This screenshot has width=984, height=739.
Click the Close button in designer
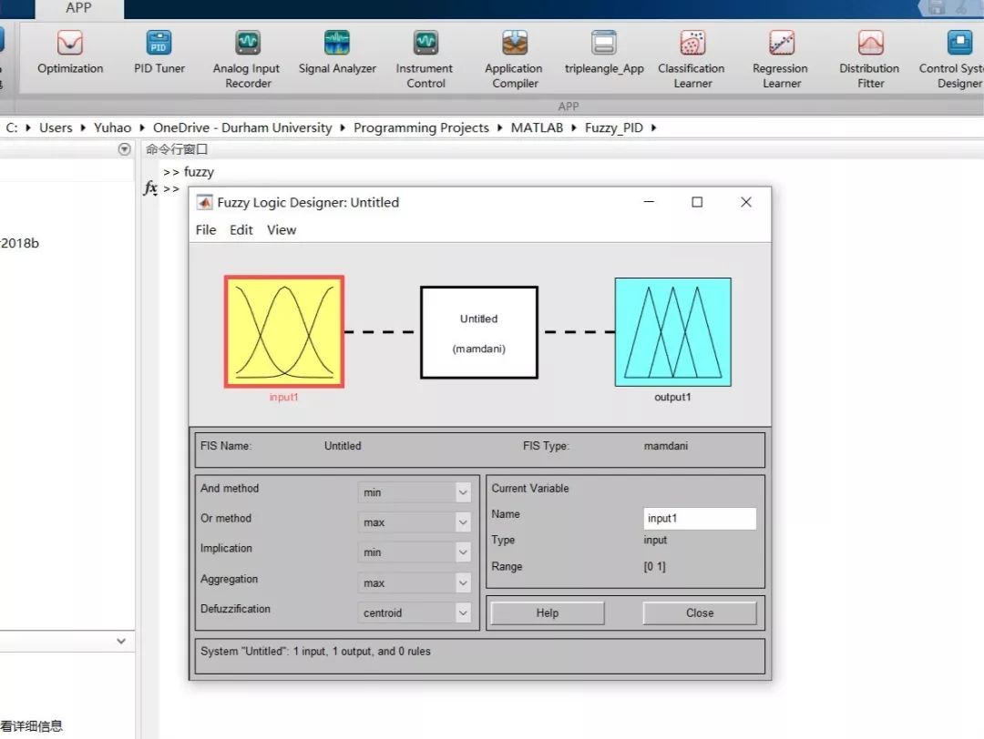(x=700, y=613)
